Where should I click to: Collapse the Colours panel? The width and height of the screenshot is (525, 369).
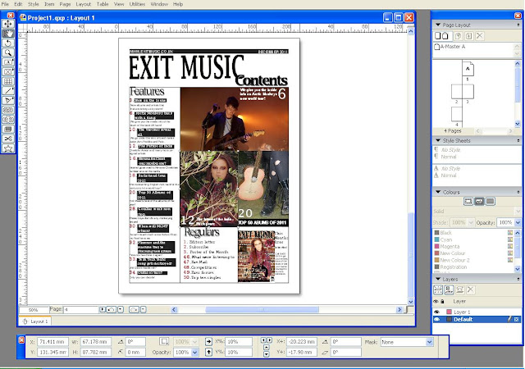point(438,192)
